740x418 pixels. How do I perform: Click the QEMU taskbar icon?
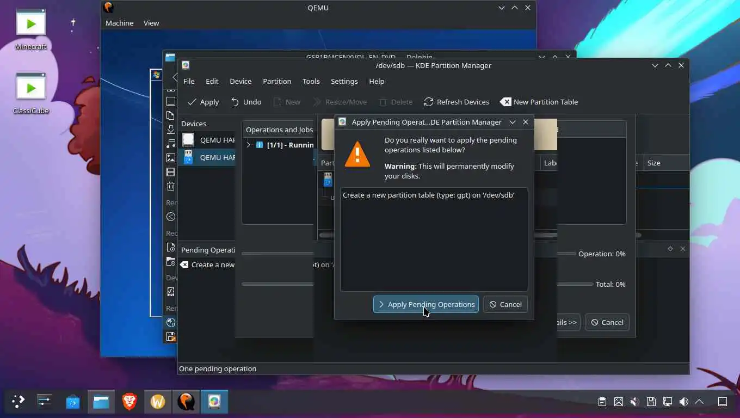pos(186,402)
